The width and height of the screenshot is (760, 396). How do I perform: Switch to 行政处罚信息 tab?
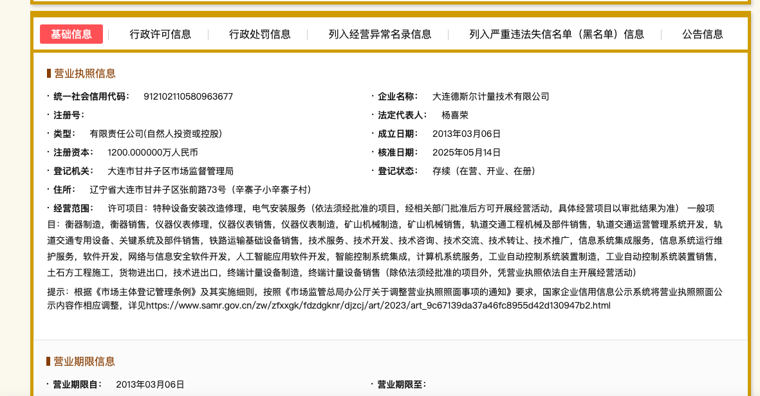point(260,34)
